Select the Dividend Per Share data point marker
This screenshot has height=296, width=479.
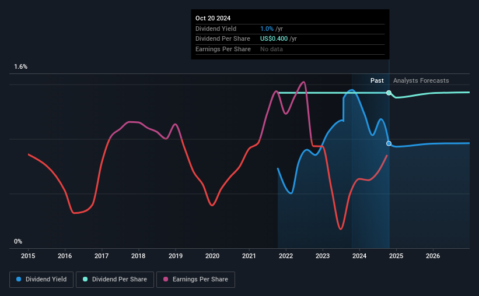pyautogui.click(x=389, y=93)
